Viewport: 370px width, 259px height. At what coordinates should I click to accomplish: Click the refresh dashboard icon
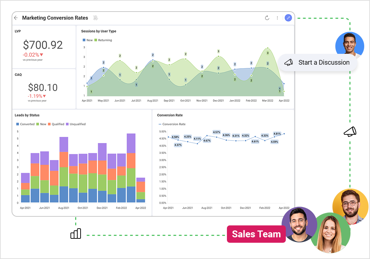tap(267, 18)
